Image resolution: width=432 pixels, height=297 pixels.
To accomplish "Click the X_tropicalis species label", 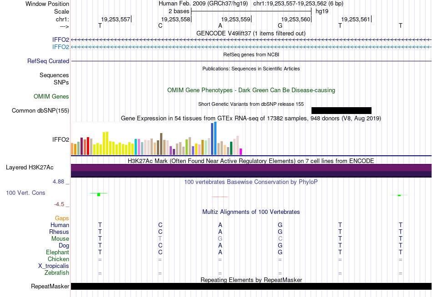I will 54,266.
